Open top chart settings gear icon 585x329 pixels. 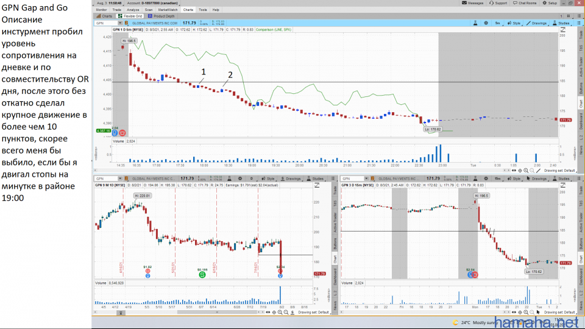point(486,23)
